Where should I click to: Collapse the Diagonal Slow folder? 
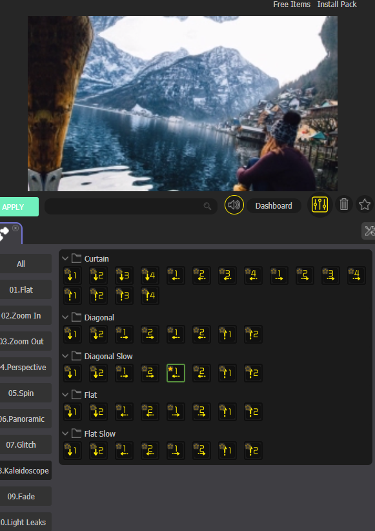coord(65,356)
